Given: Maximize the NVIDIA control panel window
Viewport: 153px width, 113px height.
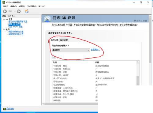Looking at the screenshot, I should [141, 2].
